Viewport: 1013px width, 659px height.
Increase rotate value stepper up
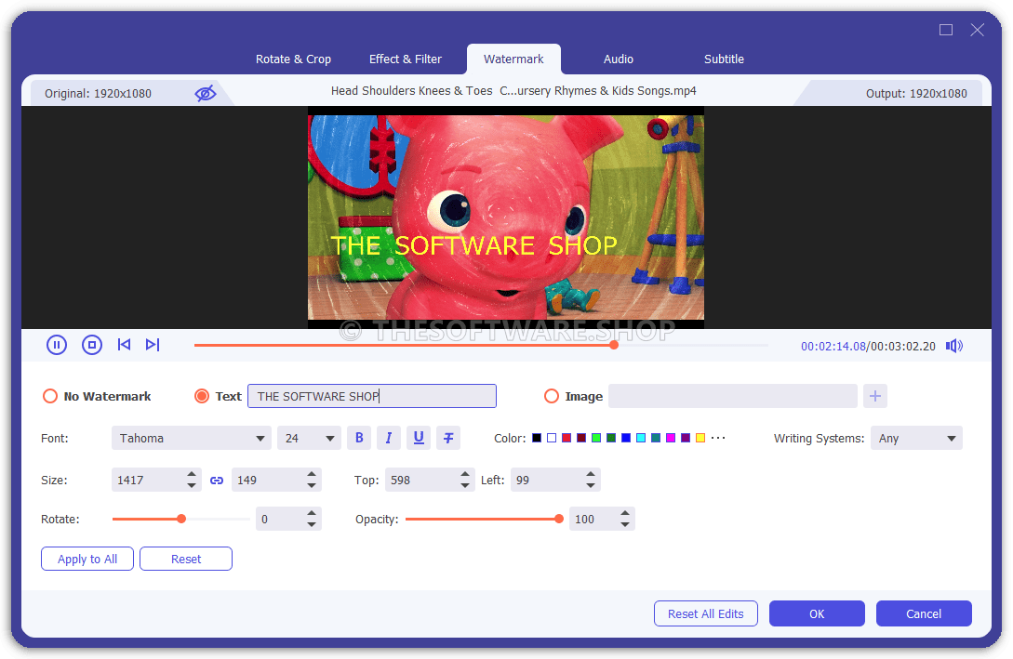pyautogui.click(x=312, y=513)
